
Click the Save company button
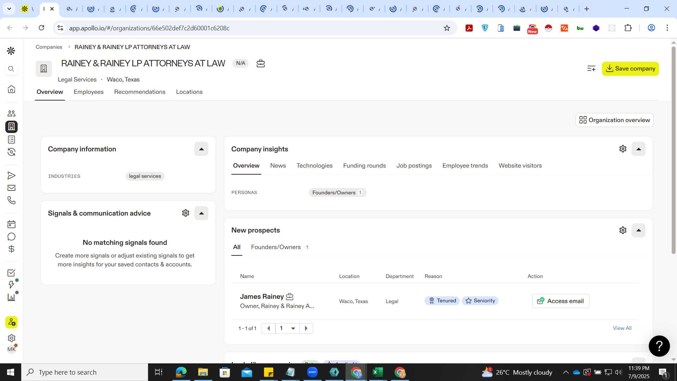[630, 68]
